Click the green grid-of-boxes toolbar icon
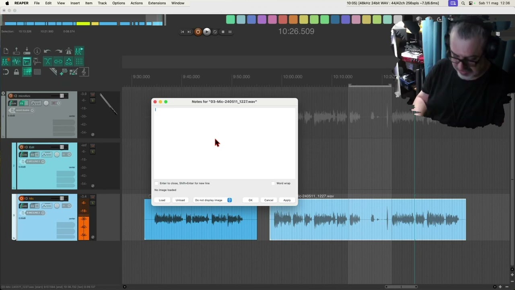515x290 pixels. [27, 72]
